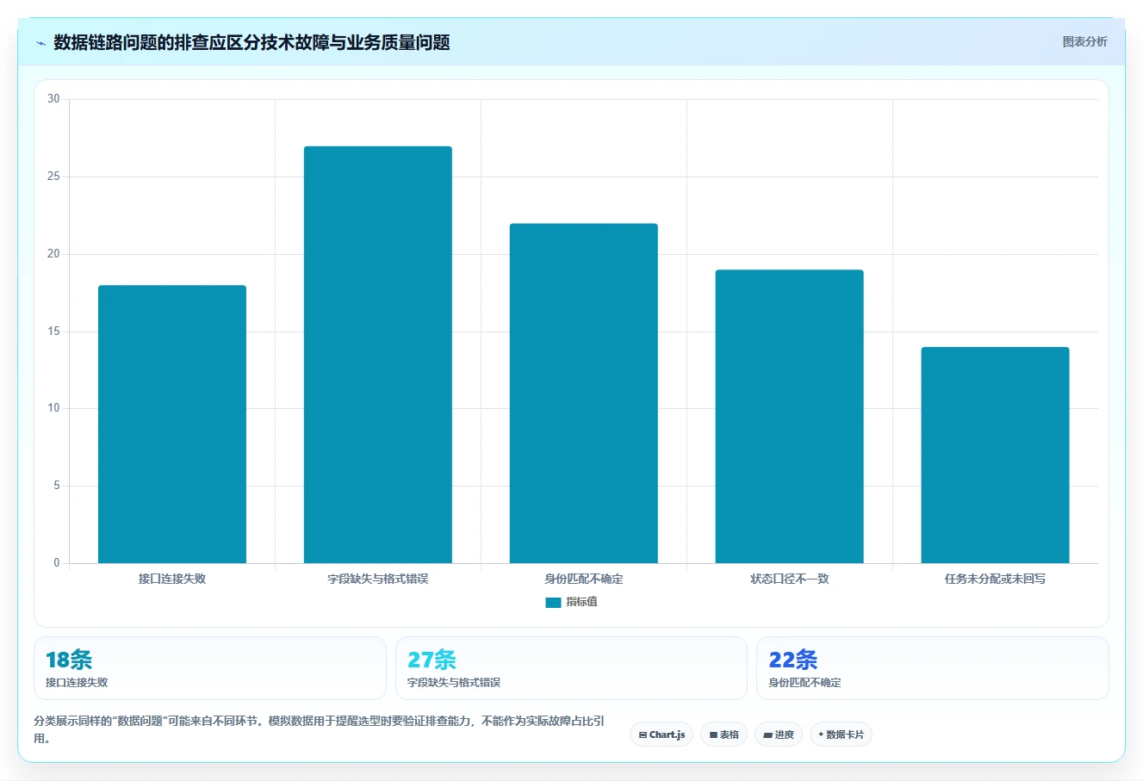Click the 数据卡片 tag chip
Screen dimensions: 1143x781
tap(841, 735)
